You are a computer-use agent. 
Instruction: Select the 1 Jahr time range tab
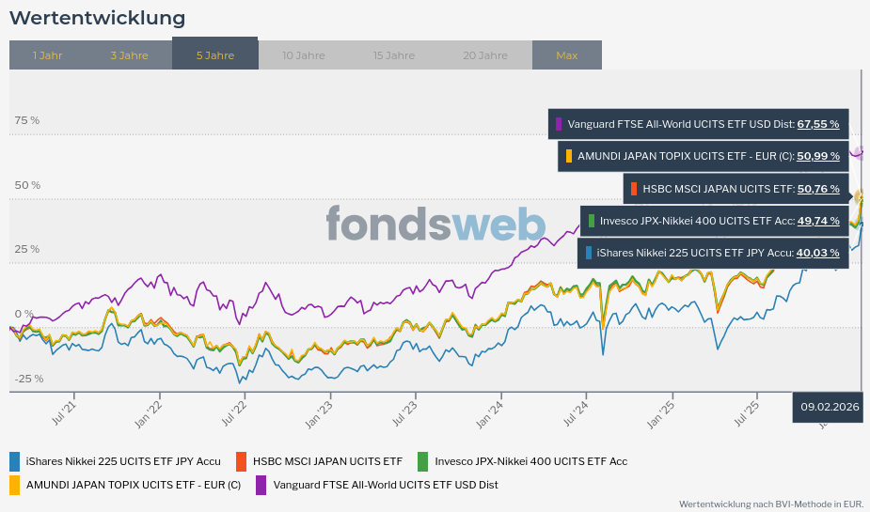pyautogui.click(x=47, y=55)
